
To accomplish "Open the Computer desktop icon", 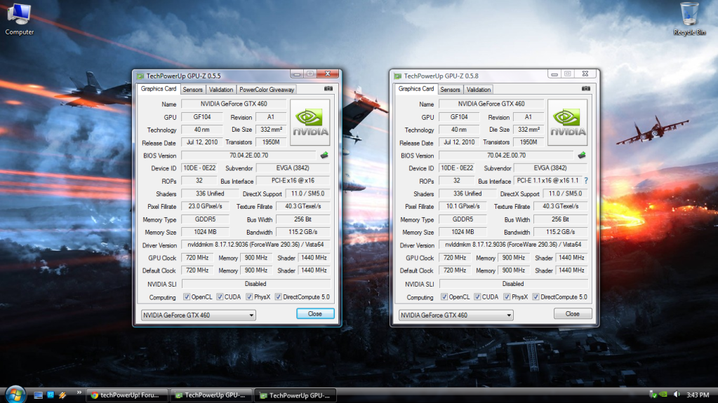I will tap(19, 19).
